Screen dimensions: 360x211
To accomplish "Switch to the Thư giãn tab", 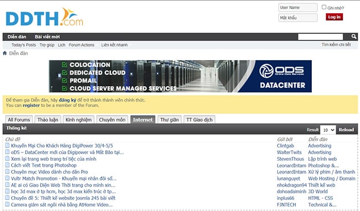I will 169,120.
